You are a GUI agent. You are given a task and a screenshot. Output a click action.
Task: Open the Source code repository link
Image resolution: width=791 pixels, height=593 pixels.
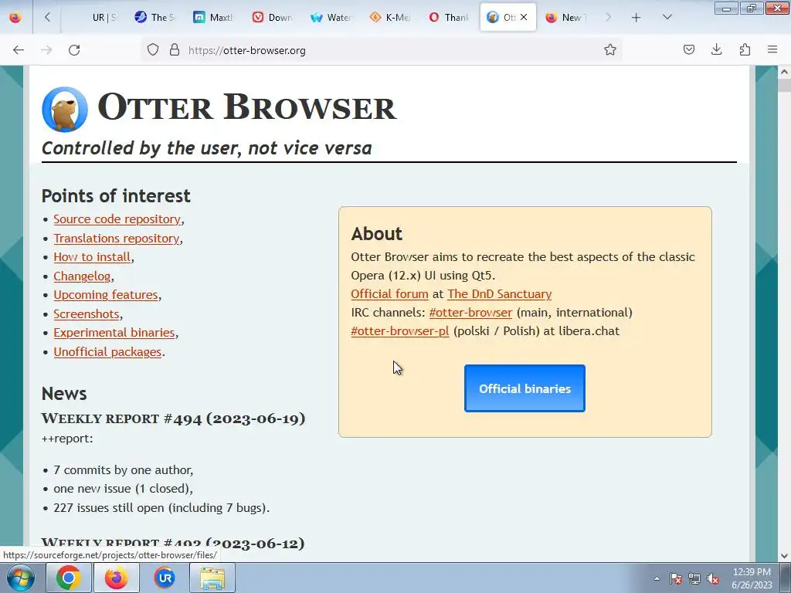click(x=117, y=219)
